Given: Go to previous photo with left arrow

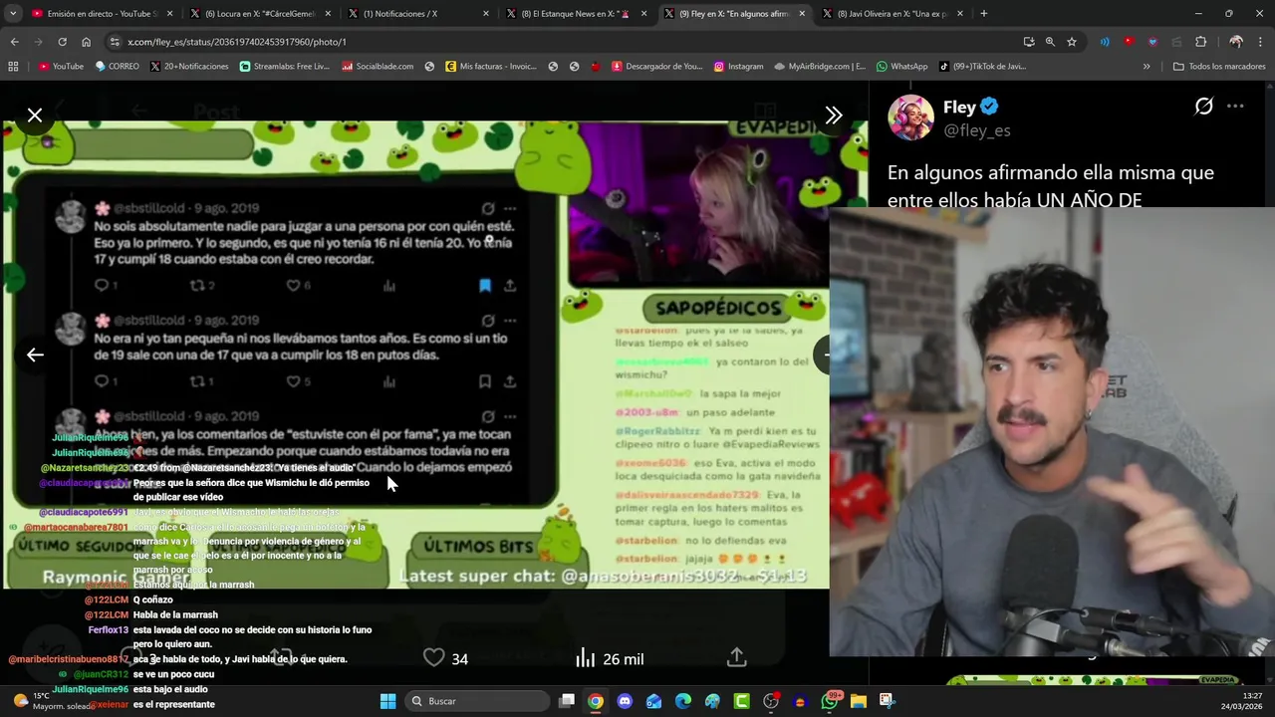Looking at the screenshot, I should click(x=35, y=355).
